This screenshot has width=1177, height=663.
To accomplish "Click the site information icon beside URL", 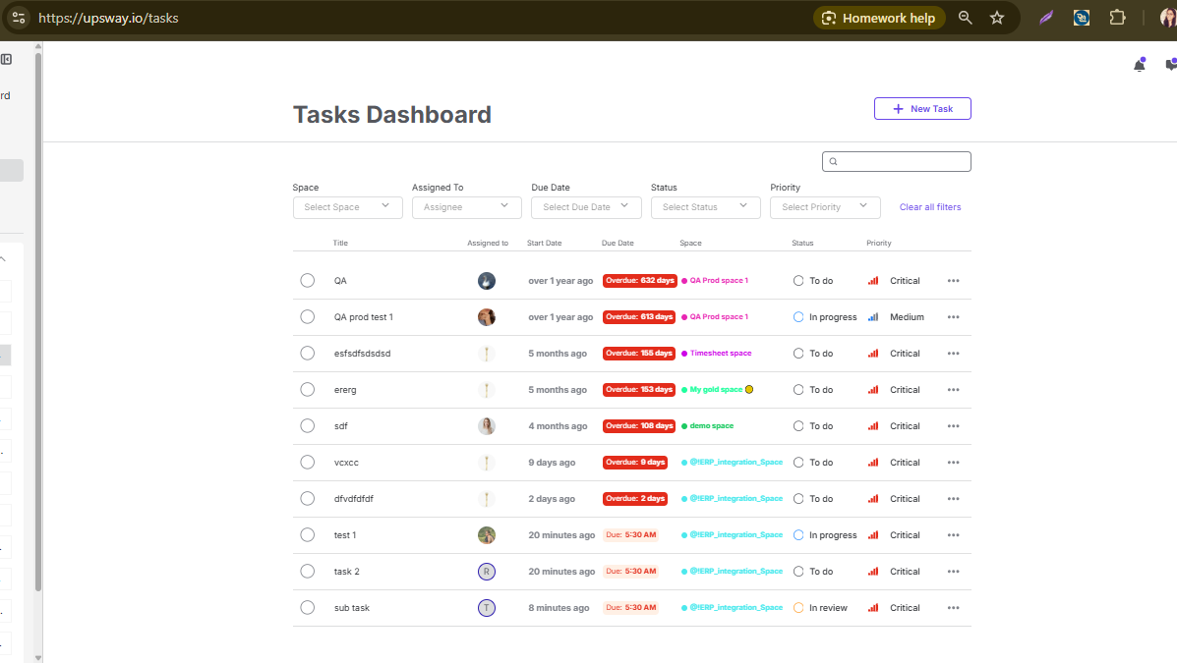I will pyautogui.click(x=19, y=18).
